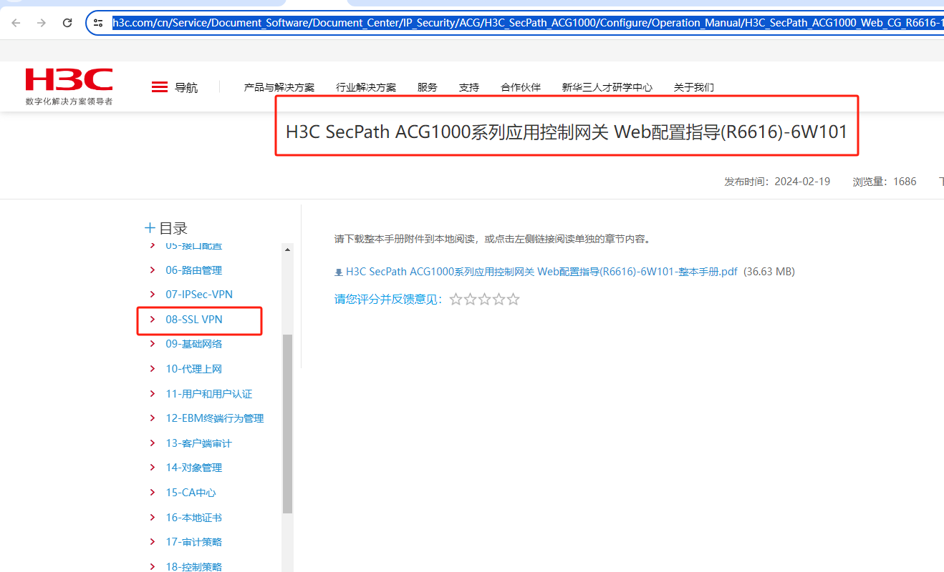Expand the chevron beside 17-审计策略

152,541
